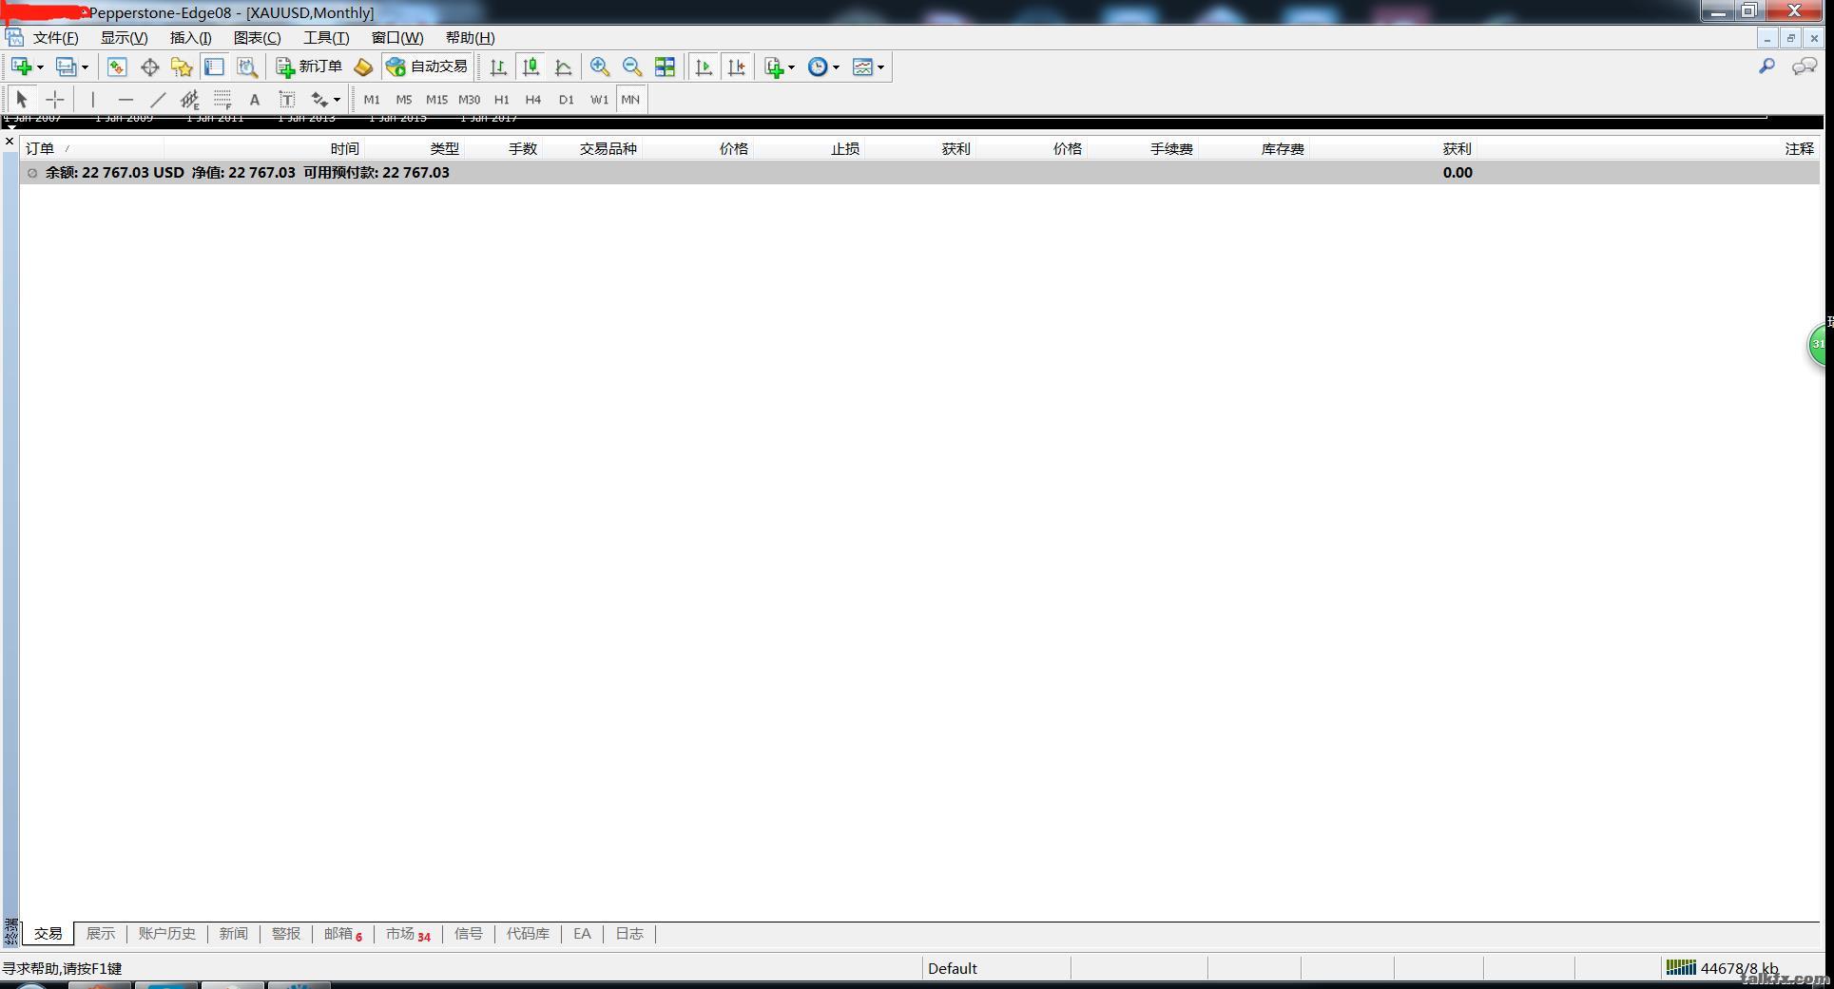This screenshot has width=1834, height=989.
Task: Switch chart to bar chart icon
Action: [x=498, y=67]
